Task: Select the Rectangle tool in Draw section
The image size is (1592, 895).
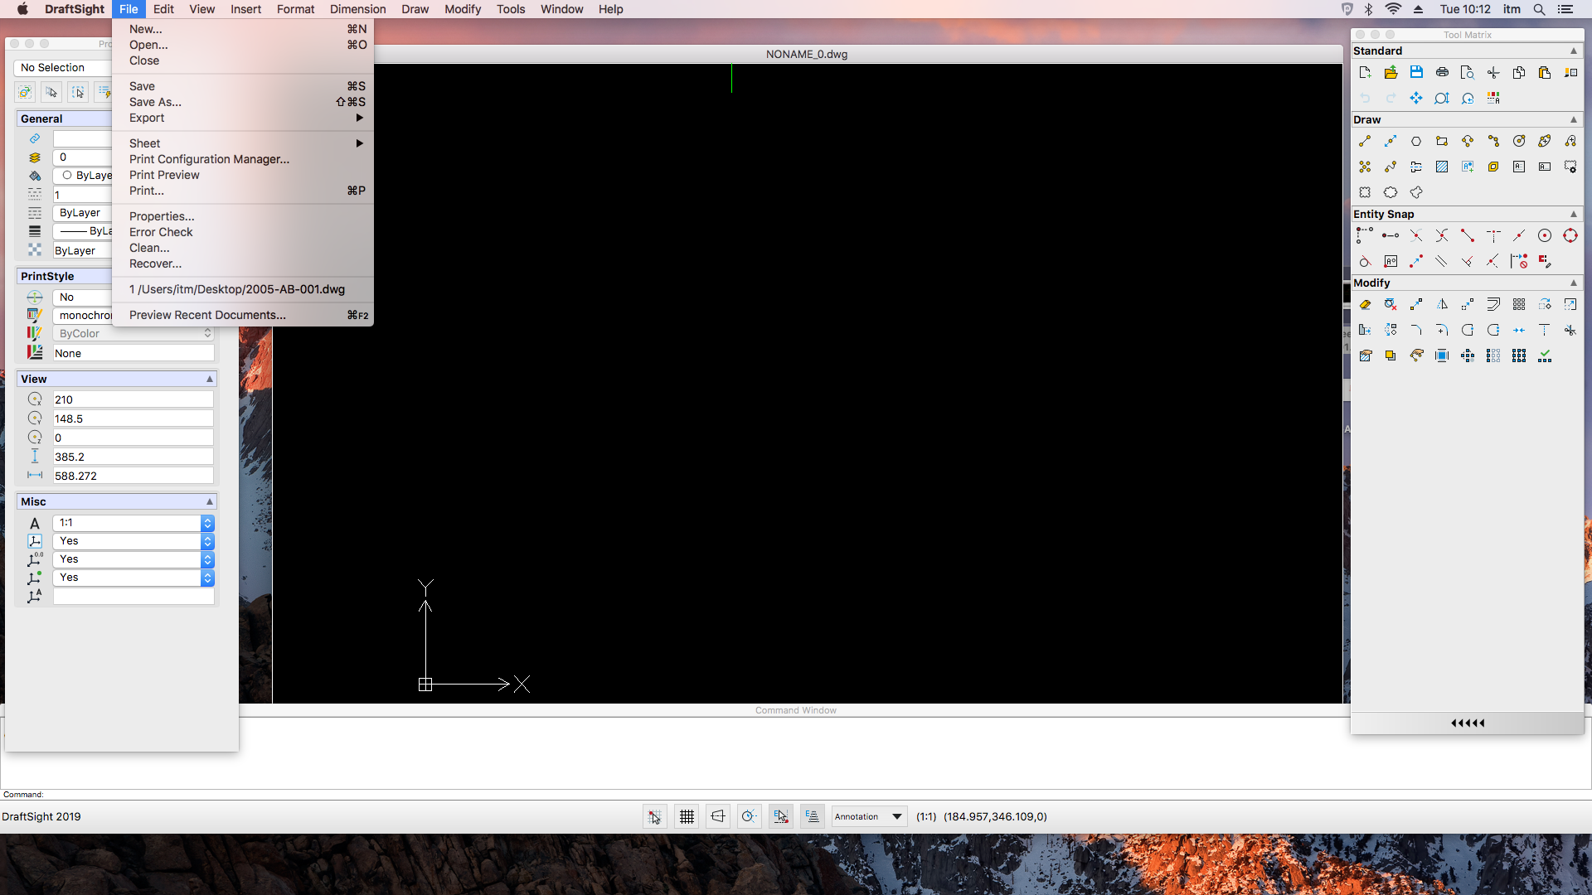Action: click(x=1442, y=142)
